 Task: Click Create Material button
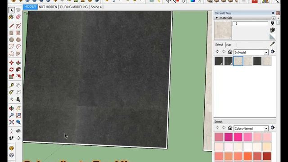pyautogui.click(x=272, y=30)
